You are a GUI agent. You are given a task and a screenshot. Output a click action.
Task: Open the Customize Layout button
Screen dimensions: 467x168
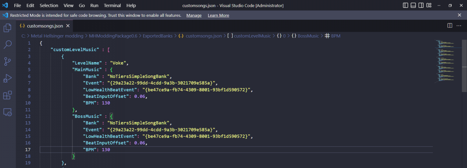(429, 5)
